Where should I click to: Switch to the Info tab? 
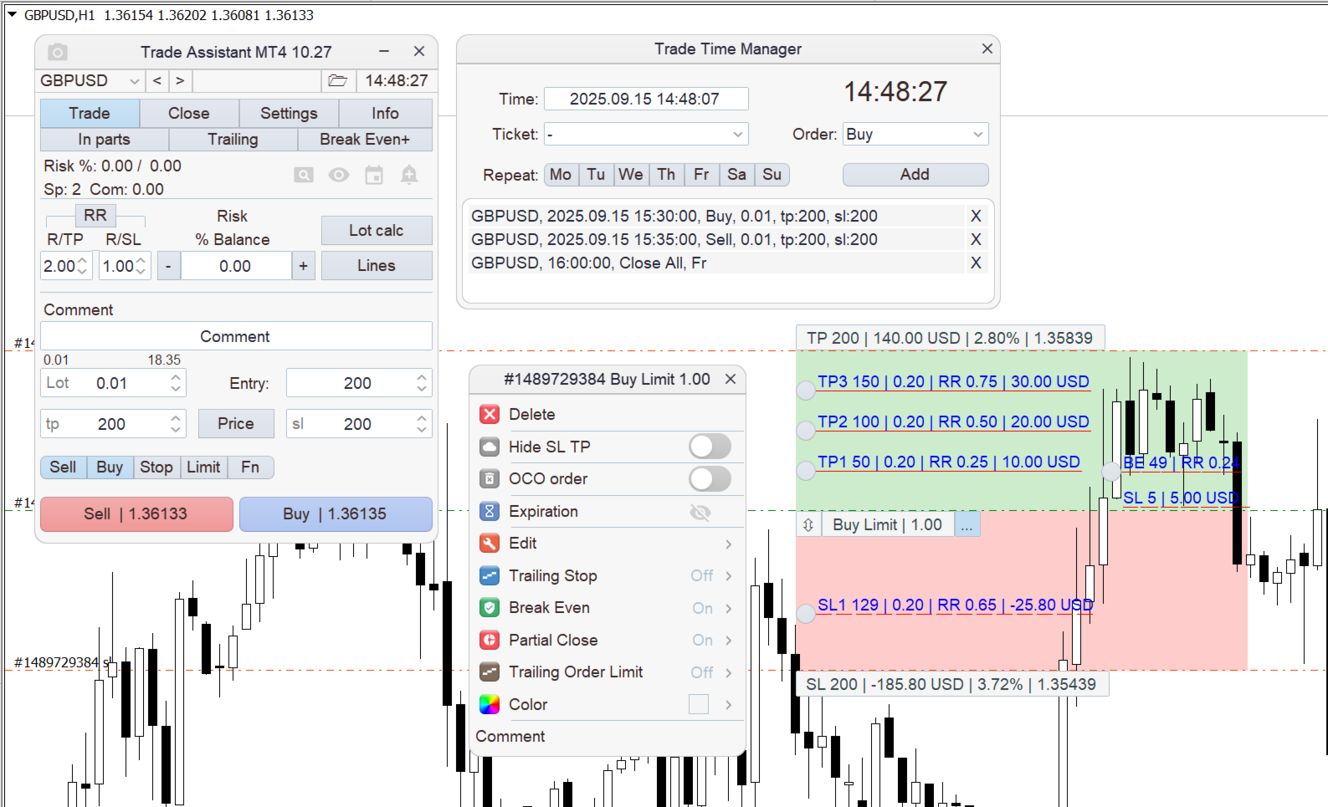[385, 113]
